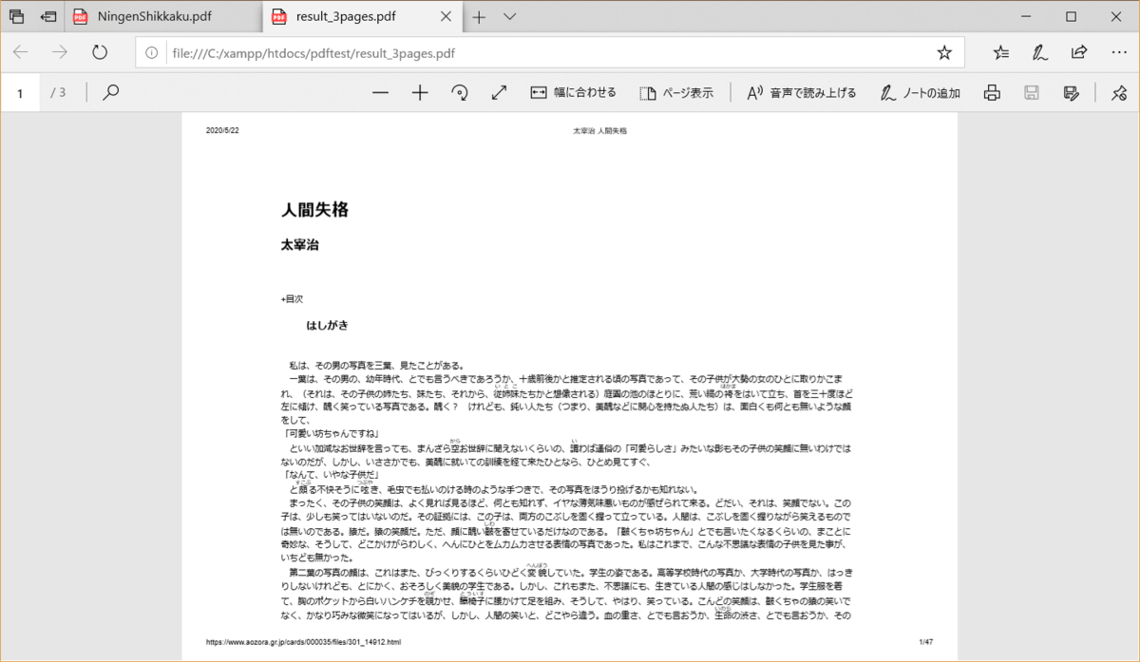Go back to the previous page
Screen dimensions: 1140x662
[21, 52]
